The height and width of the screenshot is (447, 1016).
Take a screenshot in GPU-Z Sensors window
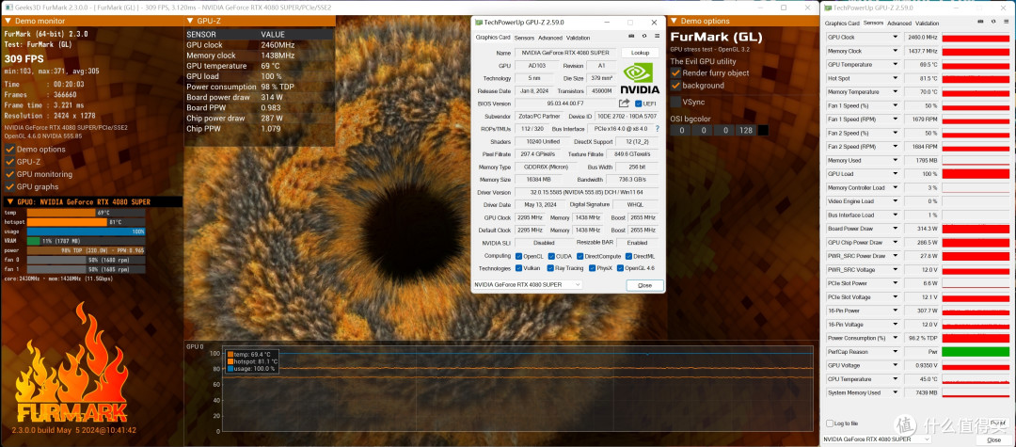pos(980,22)
